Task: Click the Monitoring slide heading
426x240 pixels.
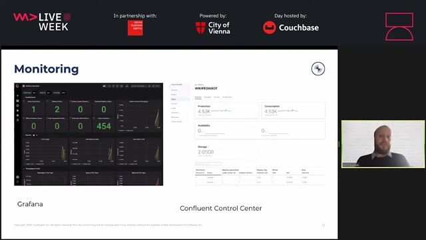Action: pos(47,69)
